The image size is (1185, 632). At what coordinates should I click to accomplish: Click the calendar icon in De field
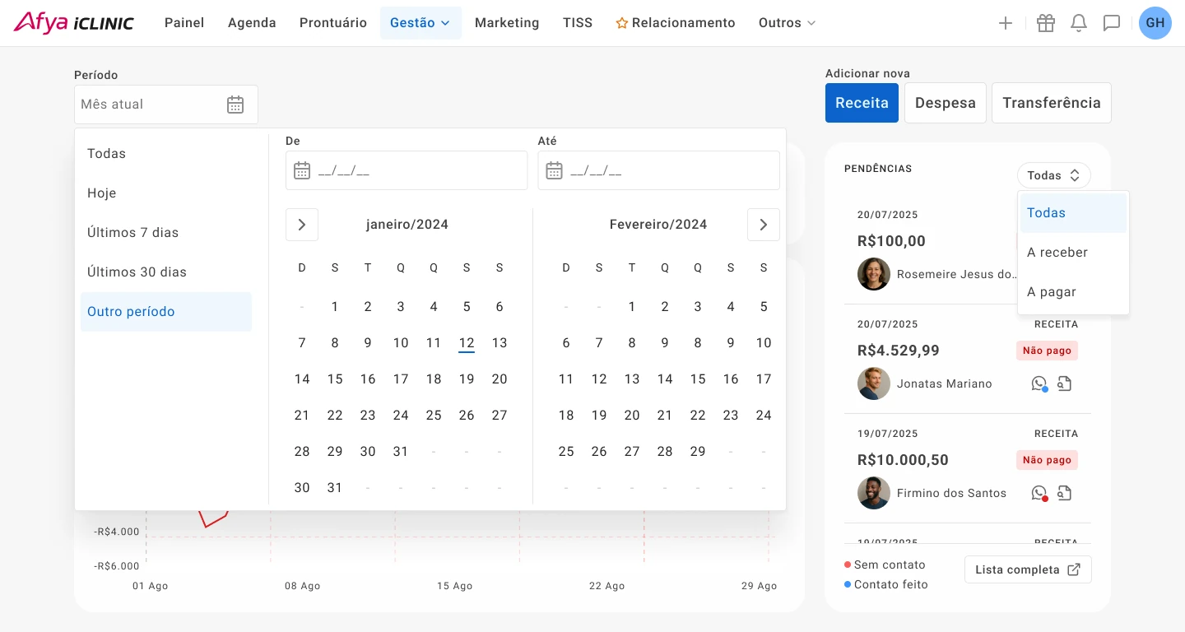[x=302, y=170]
